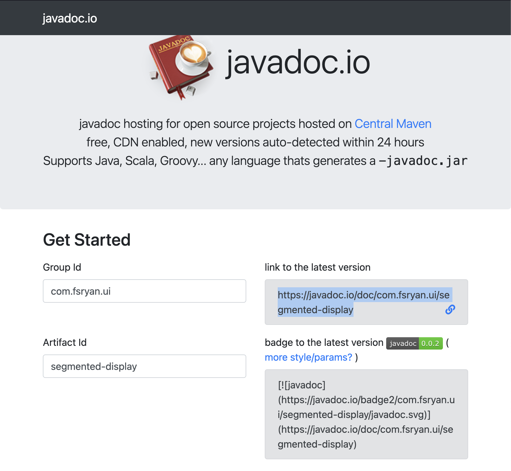
Task: Click the badge markdown snippet box
Action: tap(366, 414)
